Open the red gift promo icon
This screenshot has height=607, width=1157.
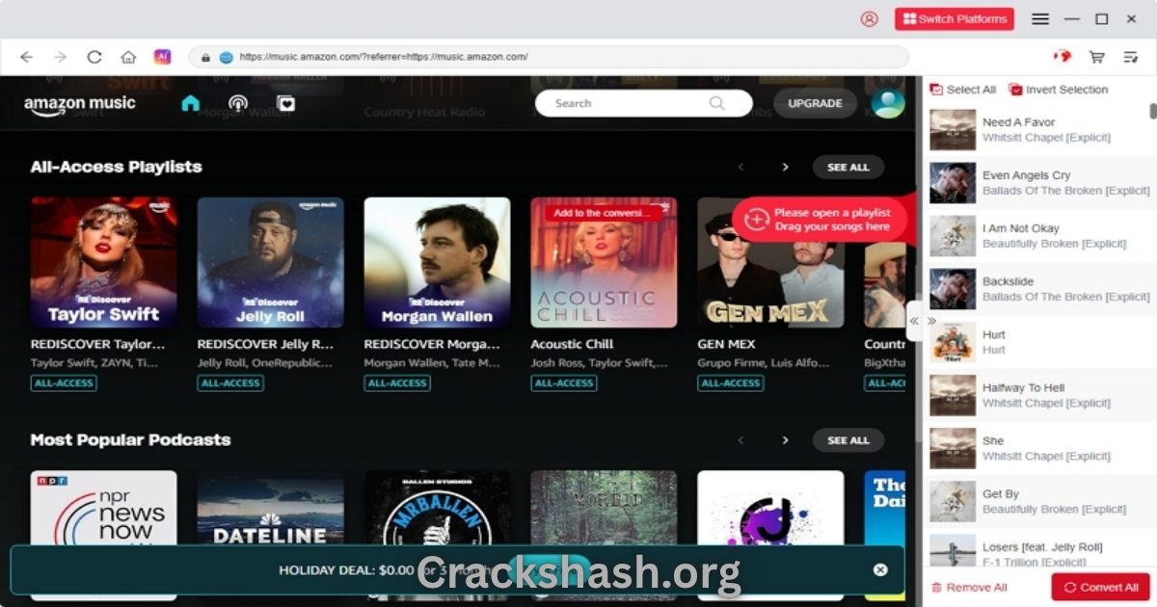point(1063,57)
